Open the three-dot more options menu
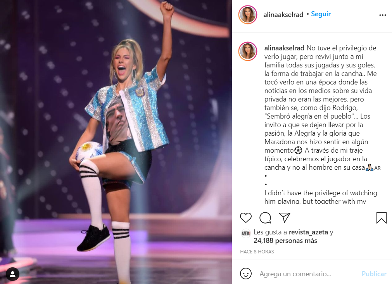The image size is (392, 284). (382, 15)
